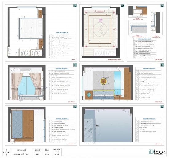Click the N.T.S. scale value cell
Image resolution: width=169 pixels, height=158 pixels.
[47, 154]
